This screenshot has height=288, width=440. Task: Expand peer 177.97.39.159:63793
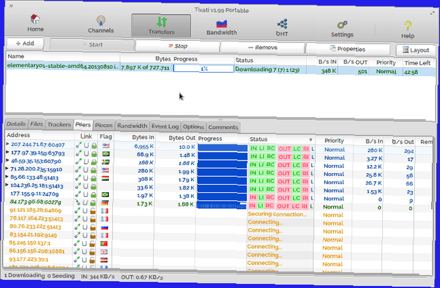7,152
